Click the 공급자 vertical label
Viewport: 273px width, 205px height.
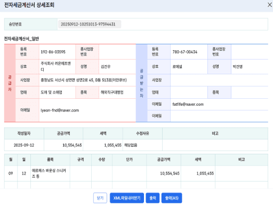click(x=10, y=83)
